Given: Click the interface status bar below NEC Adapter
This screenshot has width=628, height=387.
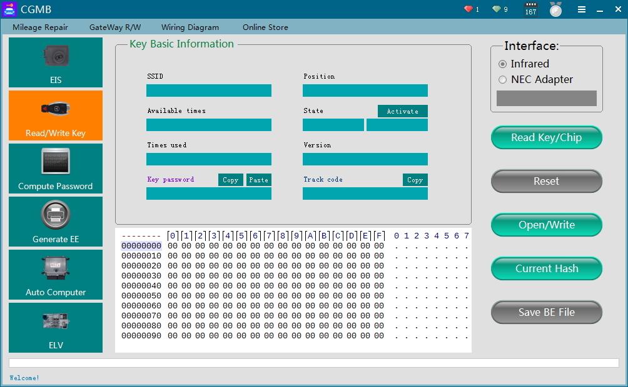Looking at the screenshot, I should pyautogui.click(x=545, y=98).
